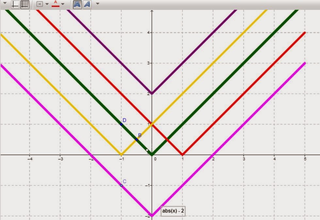Click the red 'A' text color swatch
320x220 pixels.
point(56,4)
